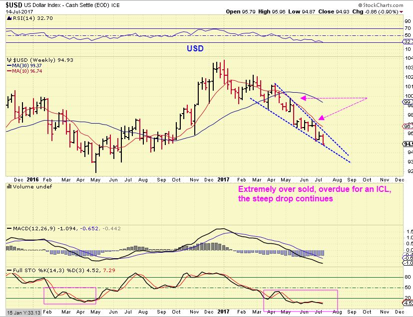Click the MA(30) blue line legend marker
This screenshot has width=413, height=317.
(9, 65)
